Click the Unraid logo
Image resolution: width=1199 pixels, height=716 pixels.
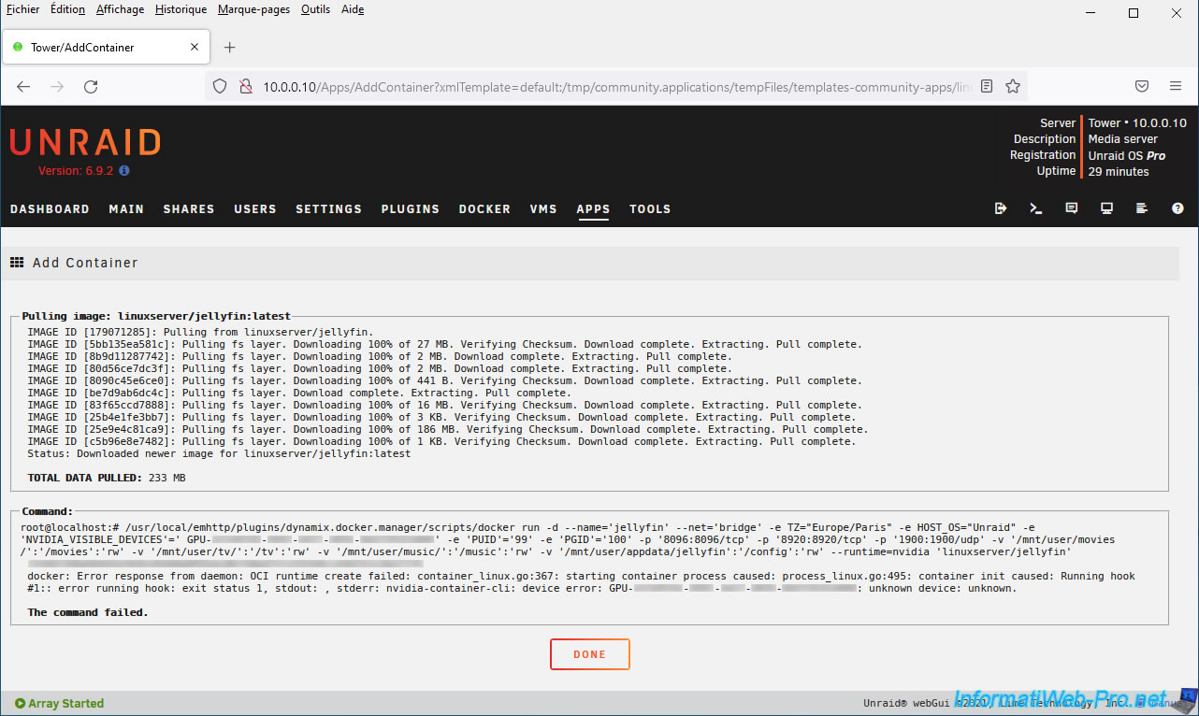point(85,142)
